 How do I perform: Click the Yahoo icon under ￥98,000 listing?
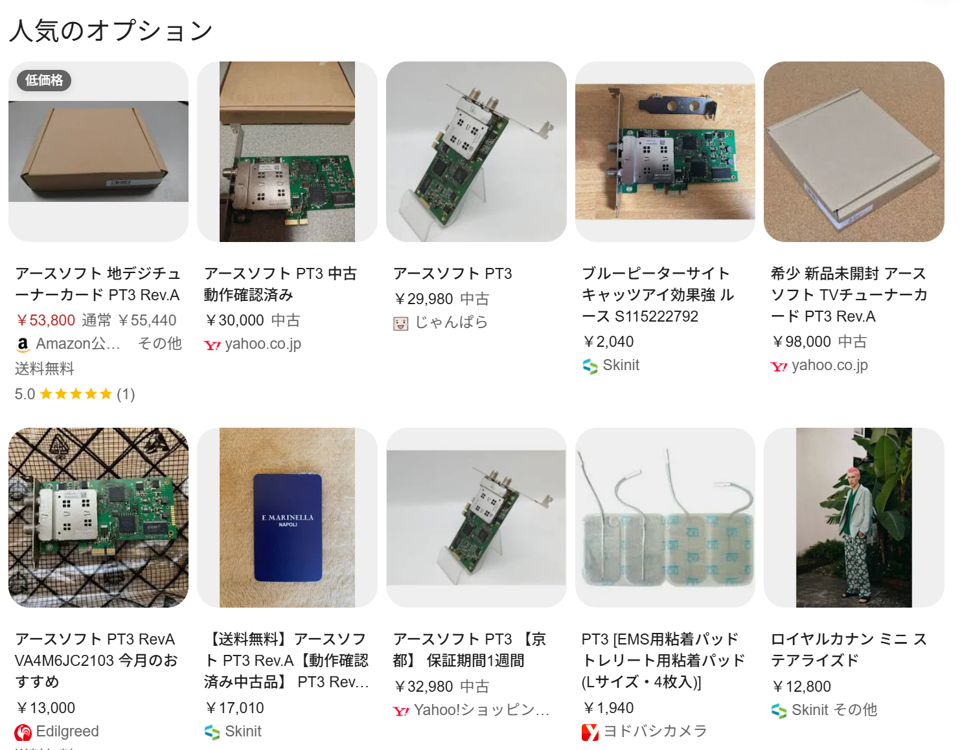coord(779,366)
